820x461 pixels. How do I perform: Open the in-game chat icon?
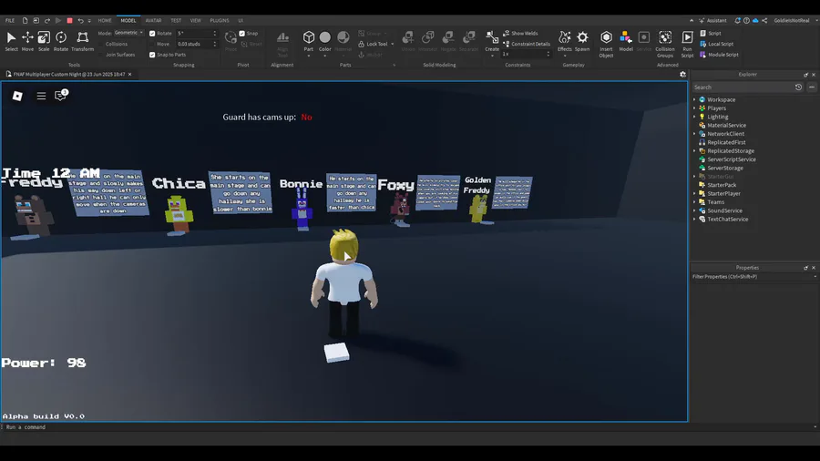(x=61, y=95)
